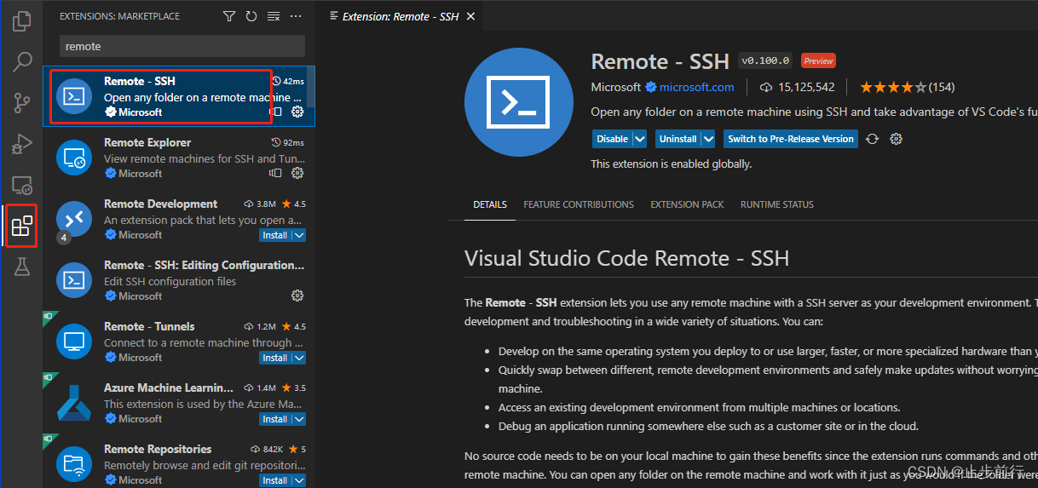The image size is (1038, 488).
Task: Switch to the FEATURE CONTRIBUTIONS tab
Action: (x=579, y=204)
